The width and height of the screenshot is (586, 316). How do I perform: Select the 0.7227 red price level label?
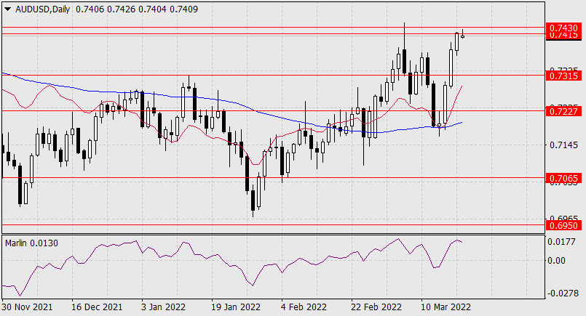click(x=563, y=111)
